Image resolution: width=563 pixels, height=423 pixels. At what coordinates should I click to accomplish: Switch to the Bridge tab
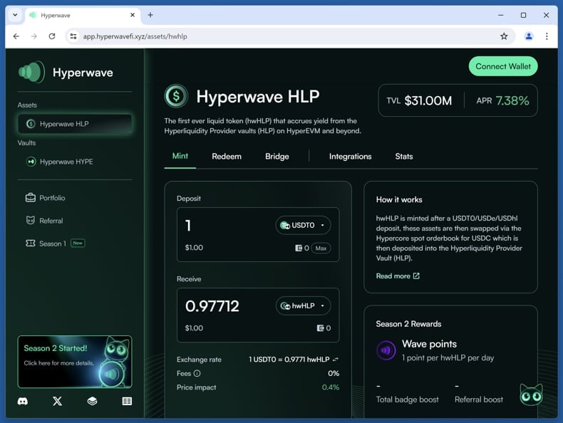[x=277, y=157]
